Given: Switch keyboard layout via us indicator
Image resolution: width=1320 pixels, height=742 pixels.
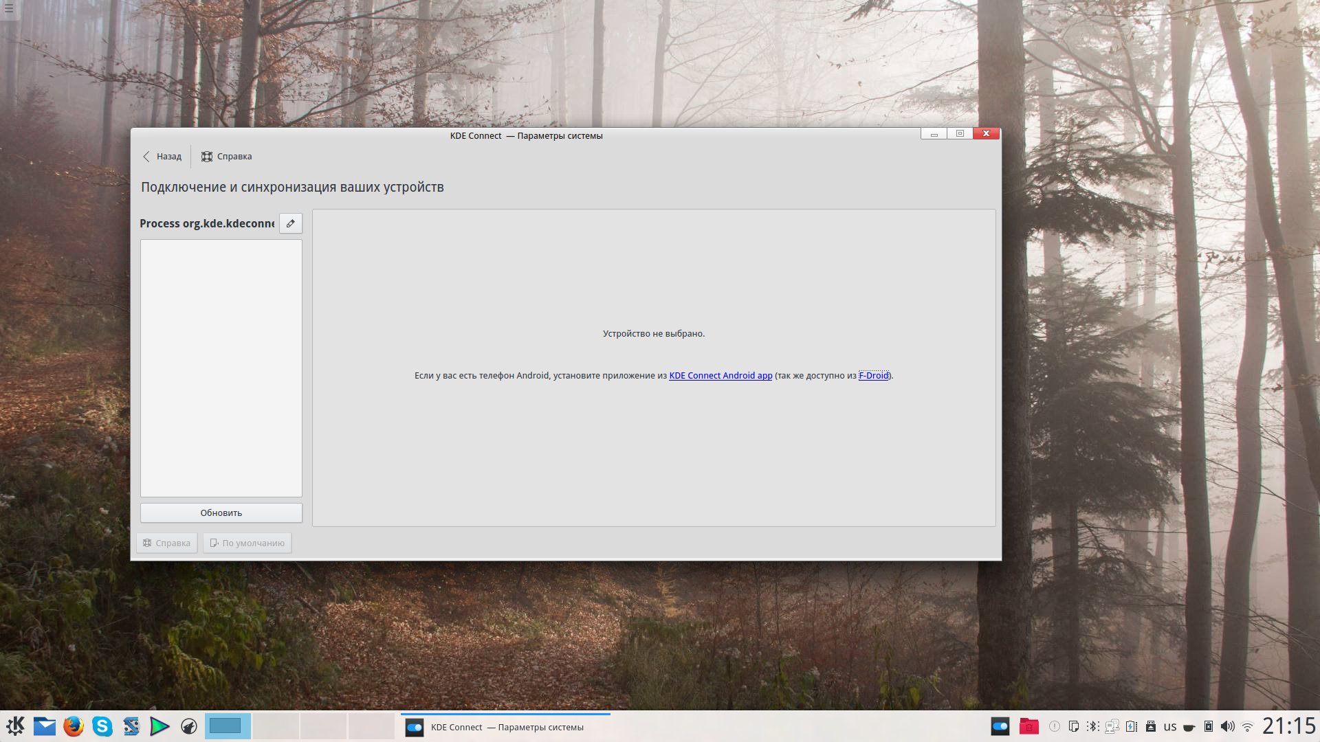Looking at the screenshot, I should (1169, 726).
